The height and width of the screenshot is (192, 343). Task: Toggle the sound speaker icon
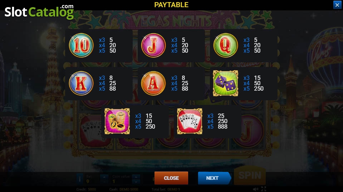255,189
